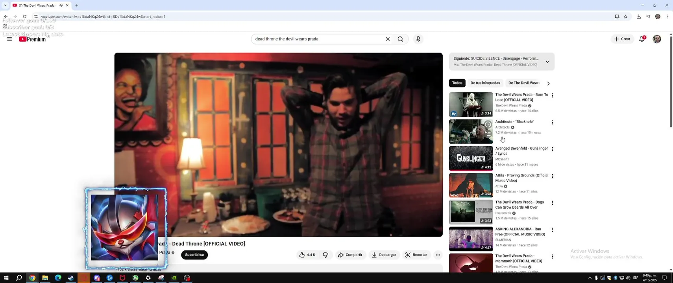Run the search with the magnifier button
This screenshot has width=673, height=283.
[400, 39]
